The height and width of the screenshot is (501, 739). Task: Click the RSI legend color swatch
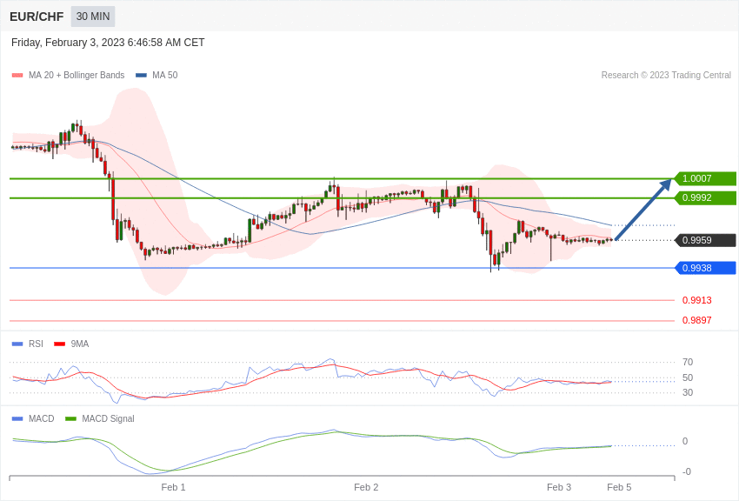pyautogui.click(x=17, y=344)
